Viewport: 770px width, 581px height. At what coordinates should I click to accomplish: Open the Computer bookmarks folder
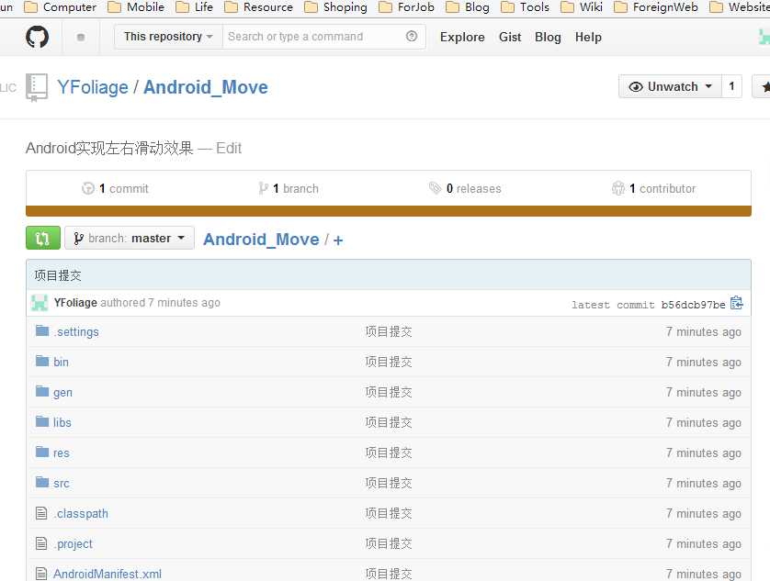[x=61, y=7]
